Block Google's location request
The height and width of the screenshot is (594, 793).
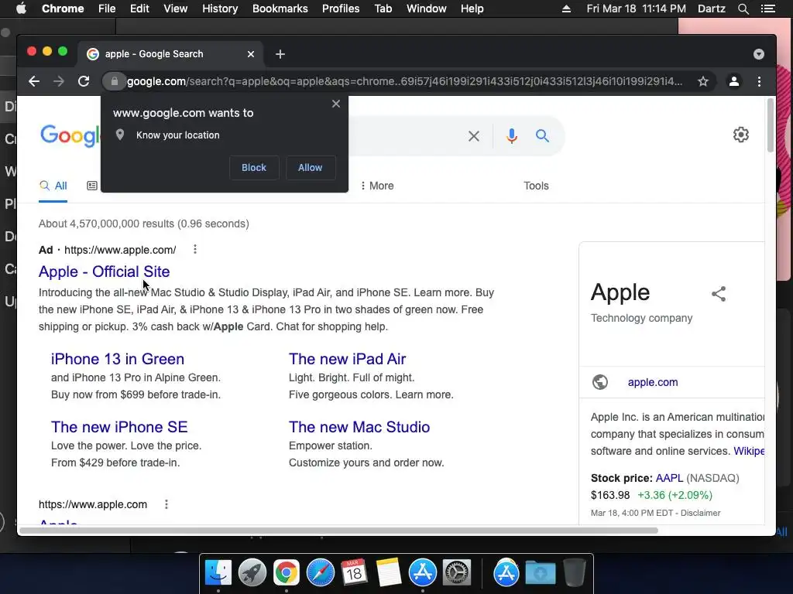pos(254,168)
